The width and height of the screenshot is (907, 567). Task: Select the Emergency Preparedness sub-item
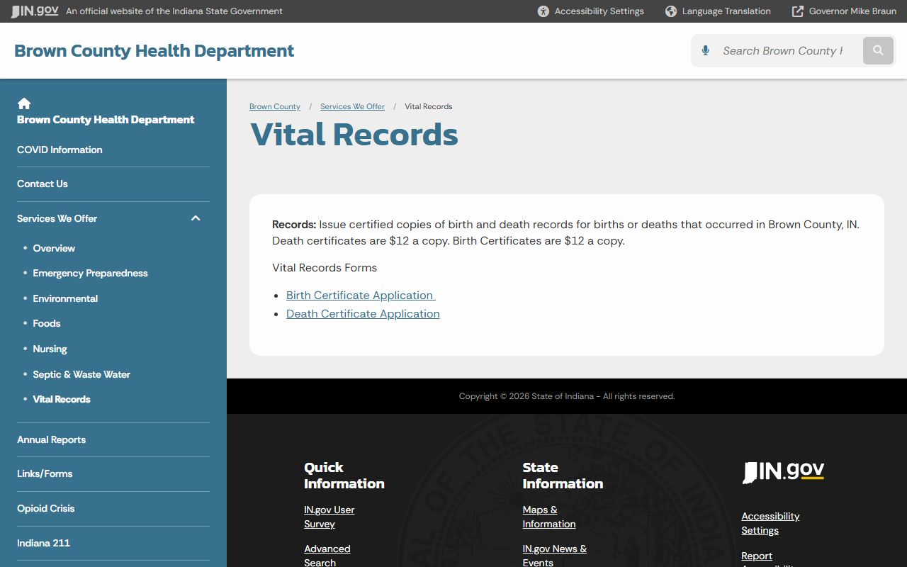tap(90, 273)
